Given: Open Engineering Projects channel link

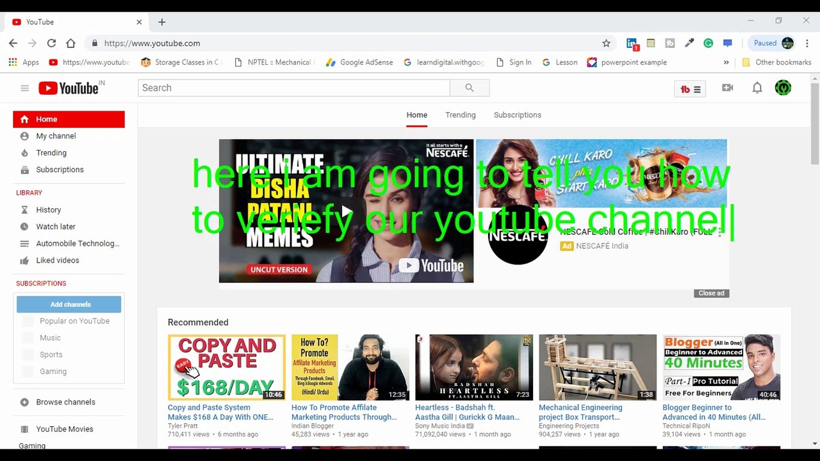Looking at the screenshot, I should point(569,426).
